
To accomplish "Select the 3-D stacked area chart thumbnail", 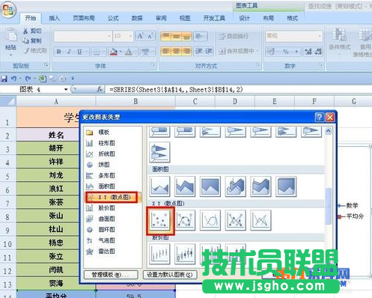I will click(260, 186).
